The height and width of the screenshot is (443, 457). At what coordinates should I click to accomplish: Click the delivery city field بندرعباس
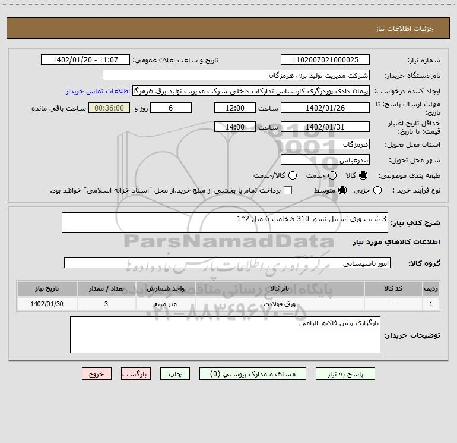(325, 160)
